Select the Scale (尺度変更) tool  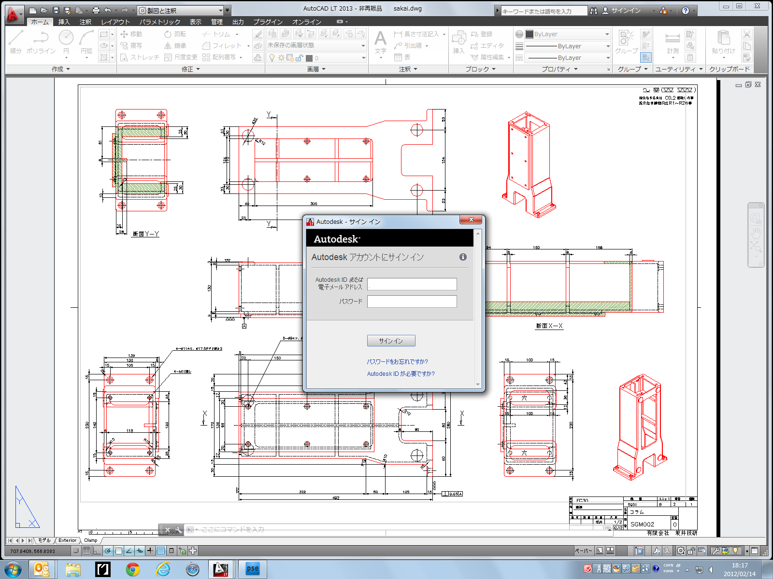[x=181, y=57]
